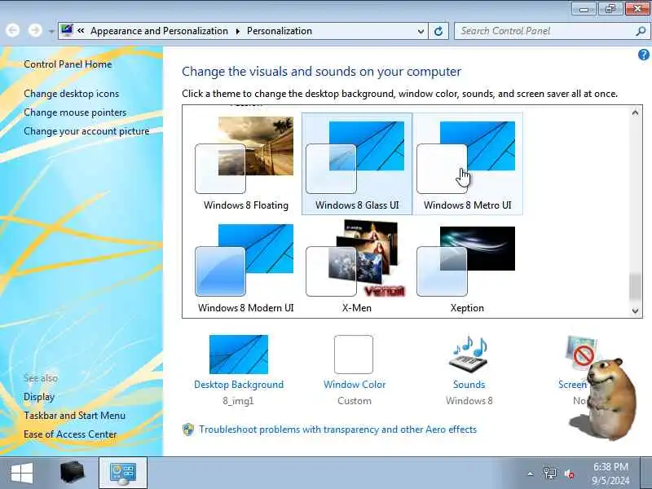Show hidden tray icons arrow

pos(531,474)
